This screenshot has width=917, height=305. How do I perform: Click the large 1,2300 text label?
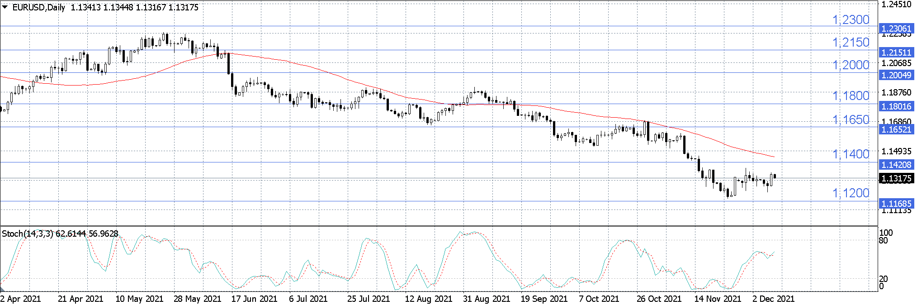pos(851,20)
